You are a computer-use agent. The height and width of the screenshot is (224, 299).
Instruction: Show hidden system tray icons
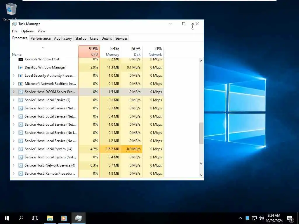point(240,218)
